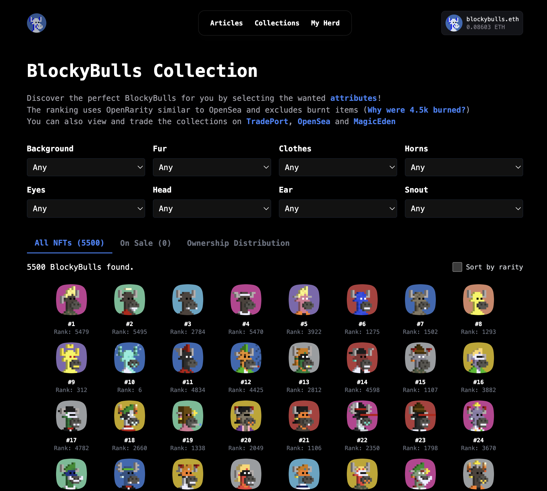Enable the Sort by rarity checkbox

[457, 267]
